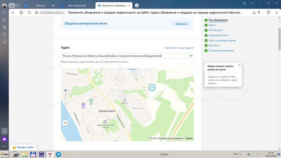Jump to the Адрес section
The image size is (281, 158).
212,25
